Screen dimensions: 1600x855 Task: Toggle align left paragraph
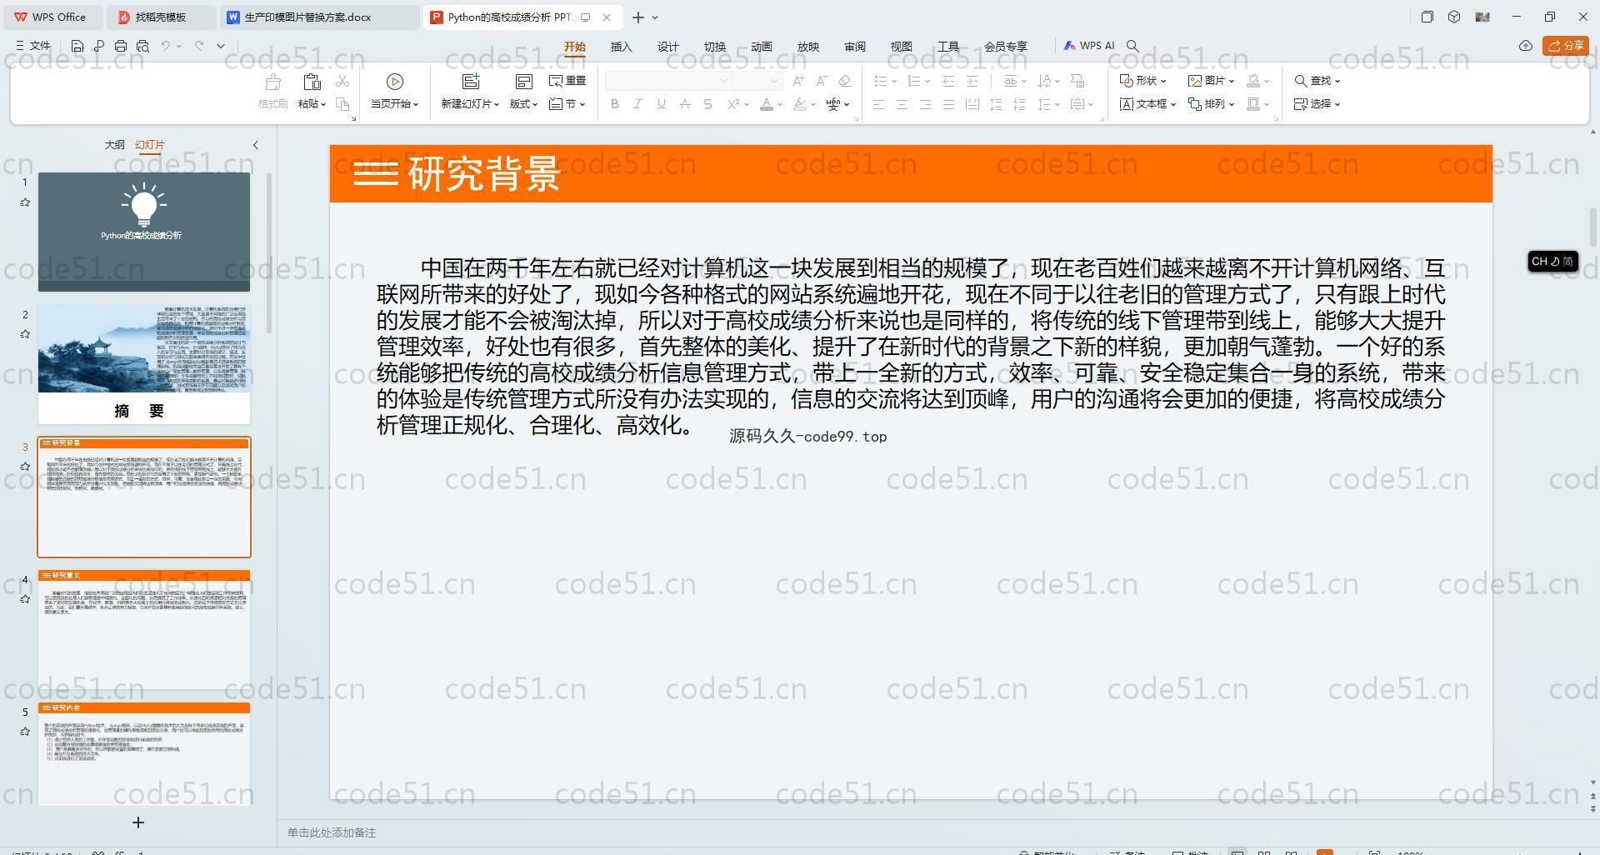pos(878,104)
